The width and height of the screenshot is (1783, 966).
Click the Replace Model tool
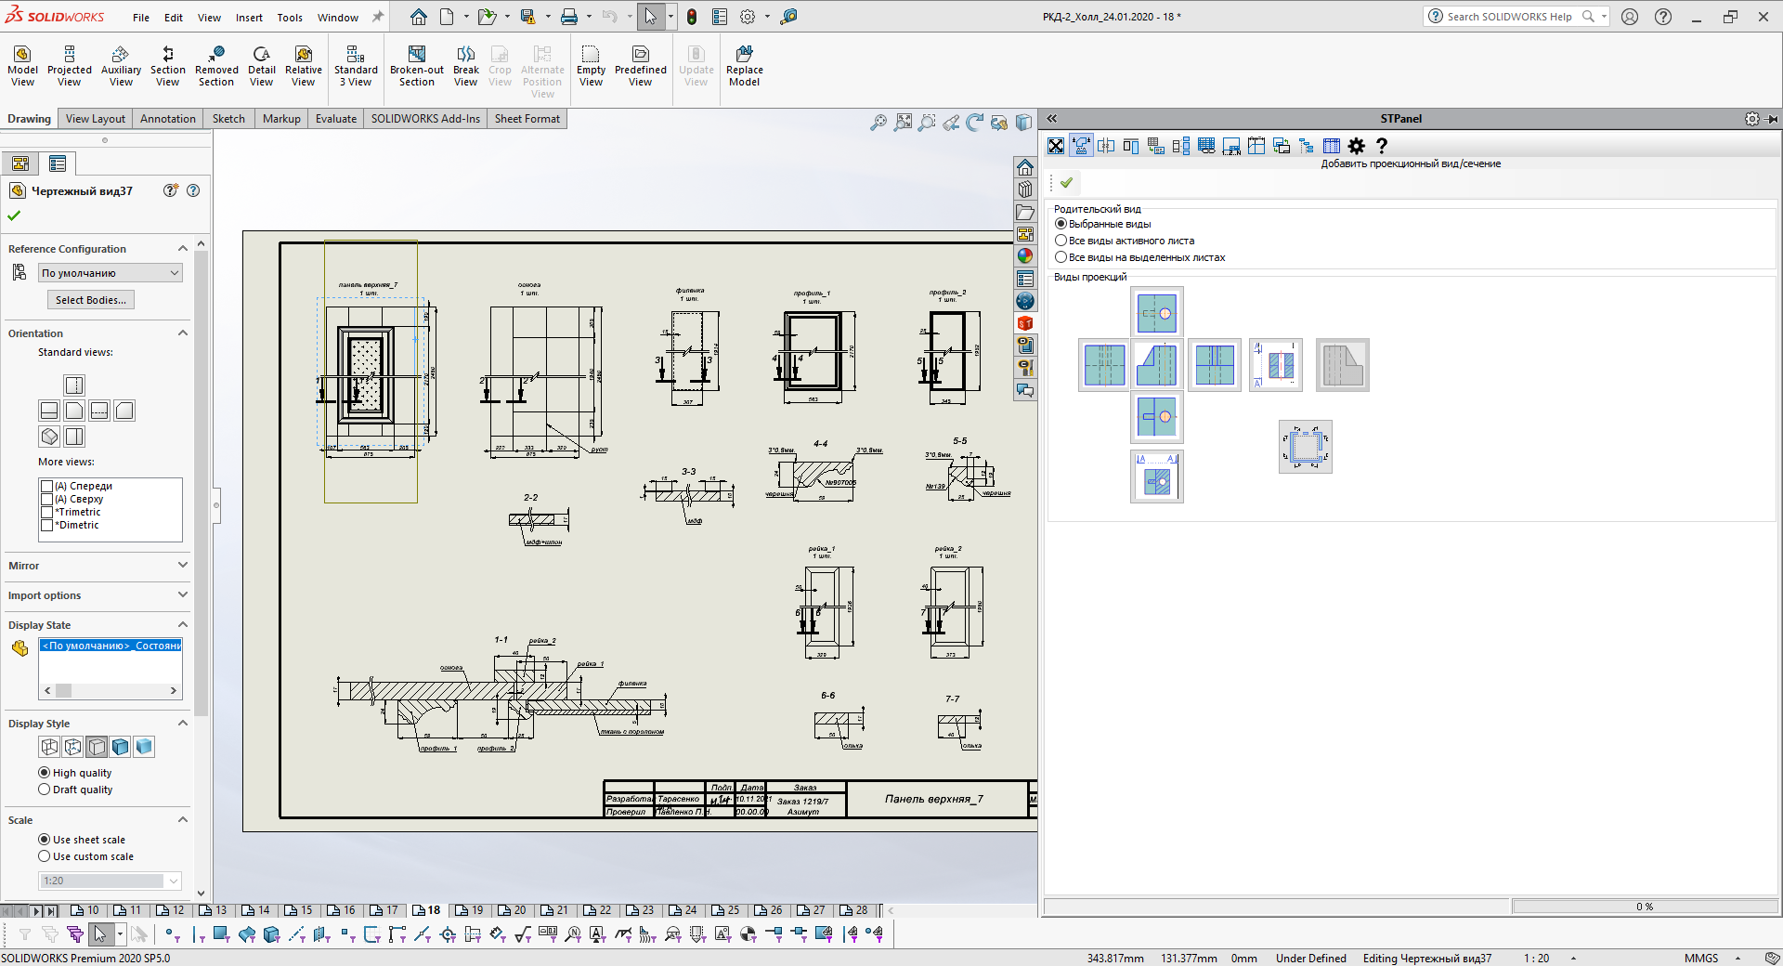coord(744,66)
